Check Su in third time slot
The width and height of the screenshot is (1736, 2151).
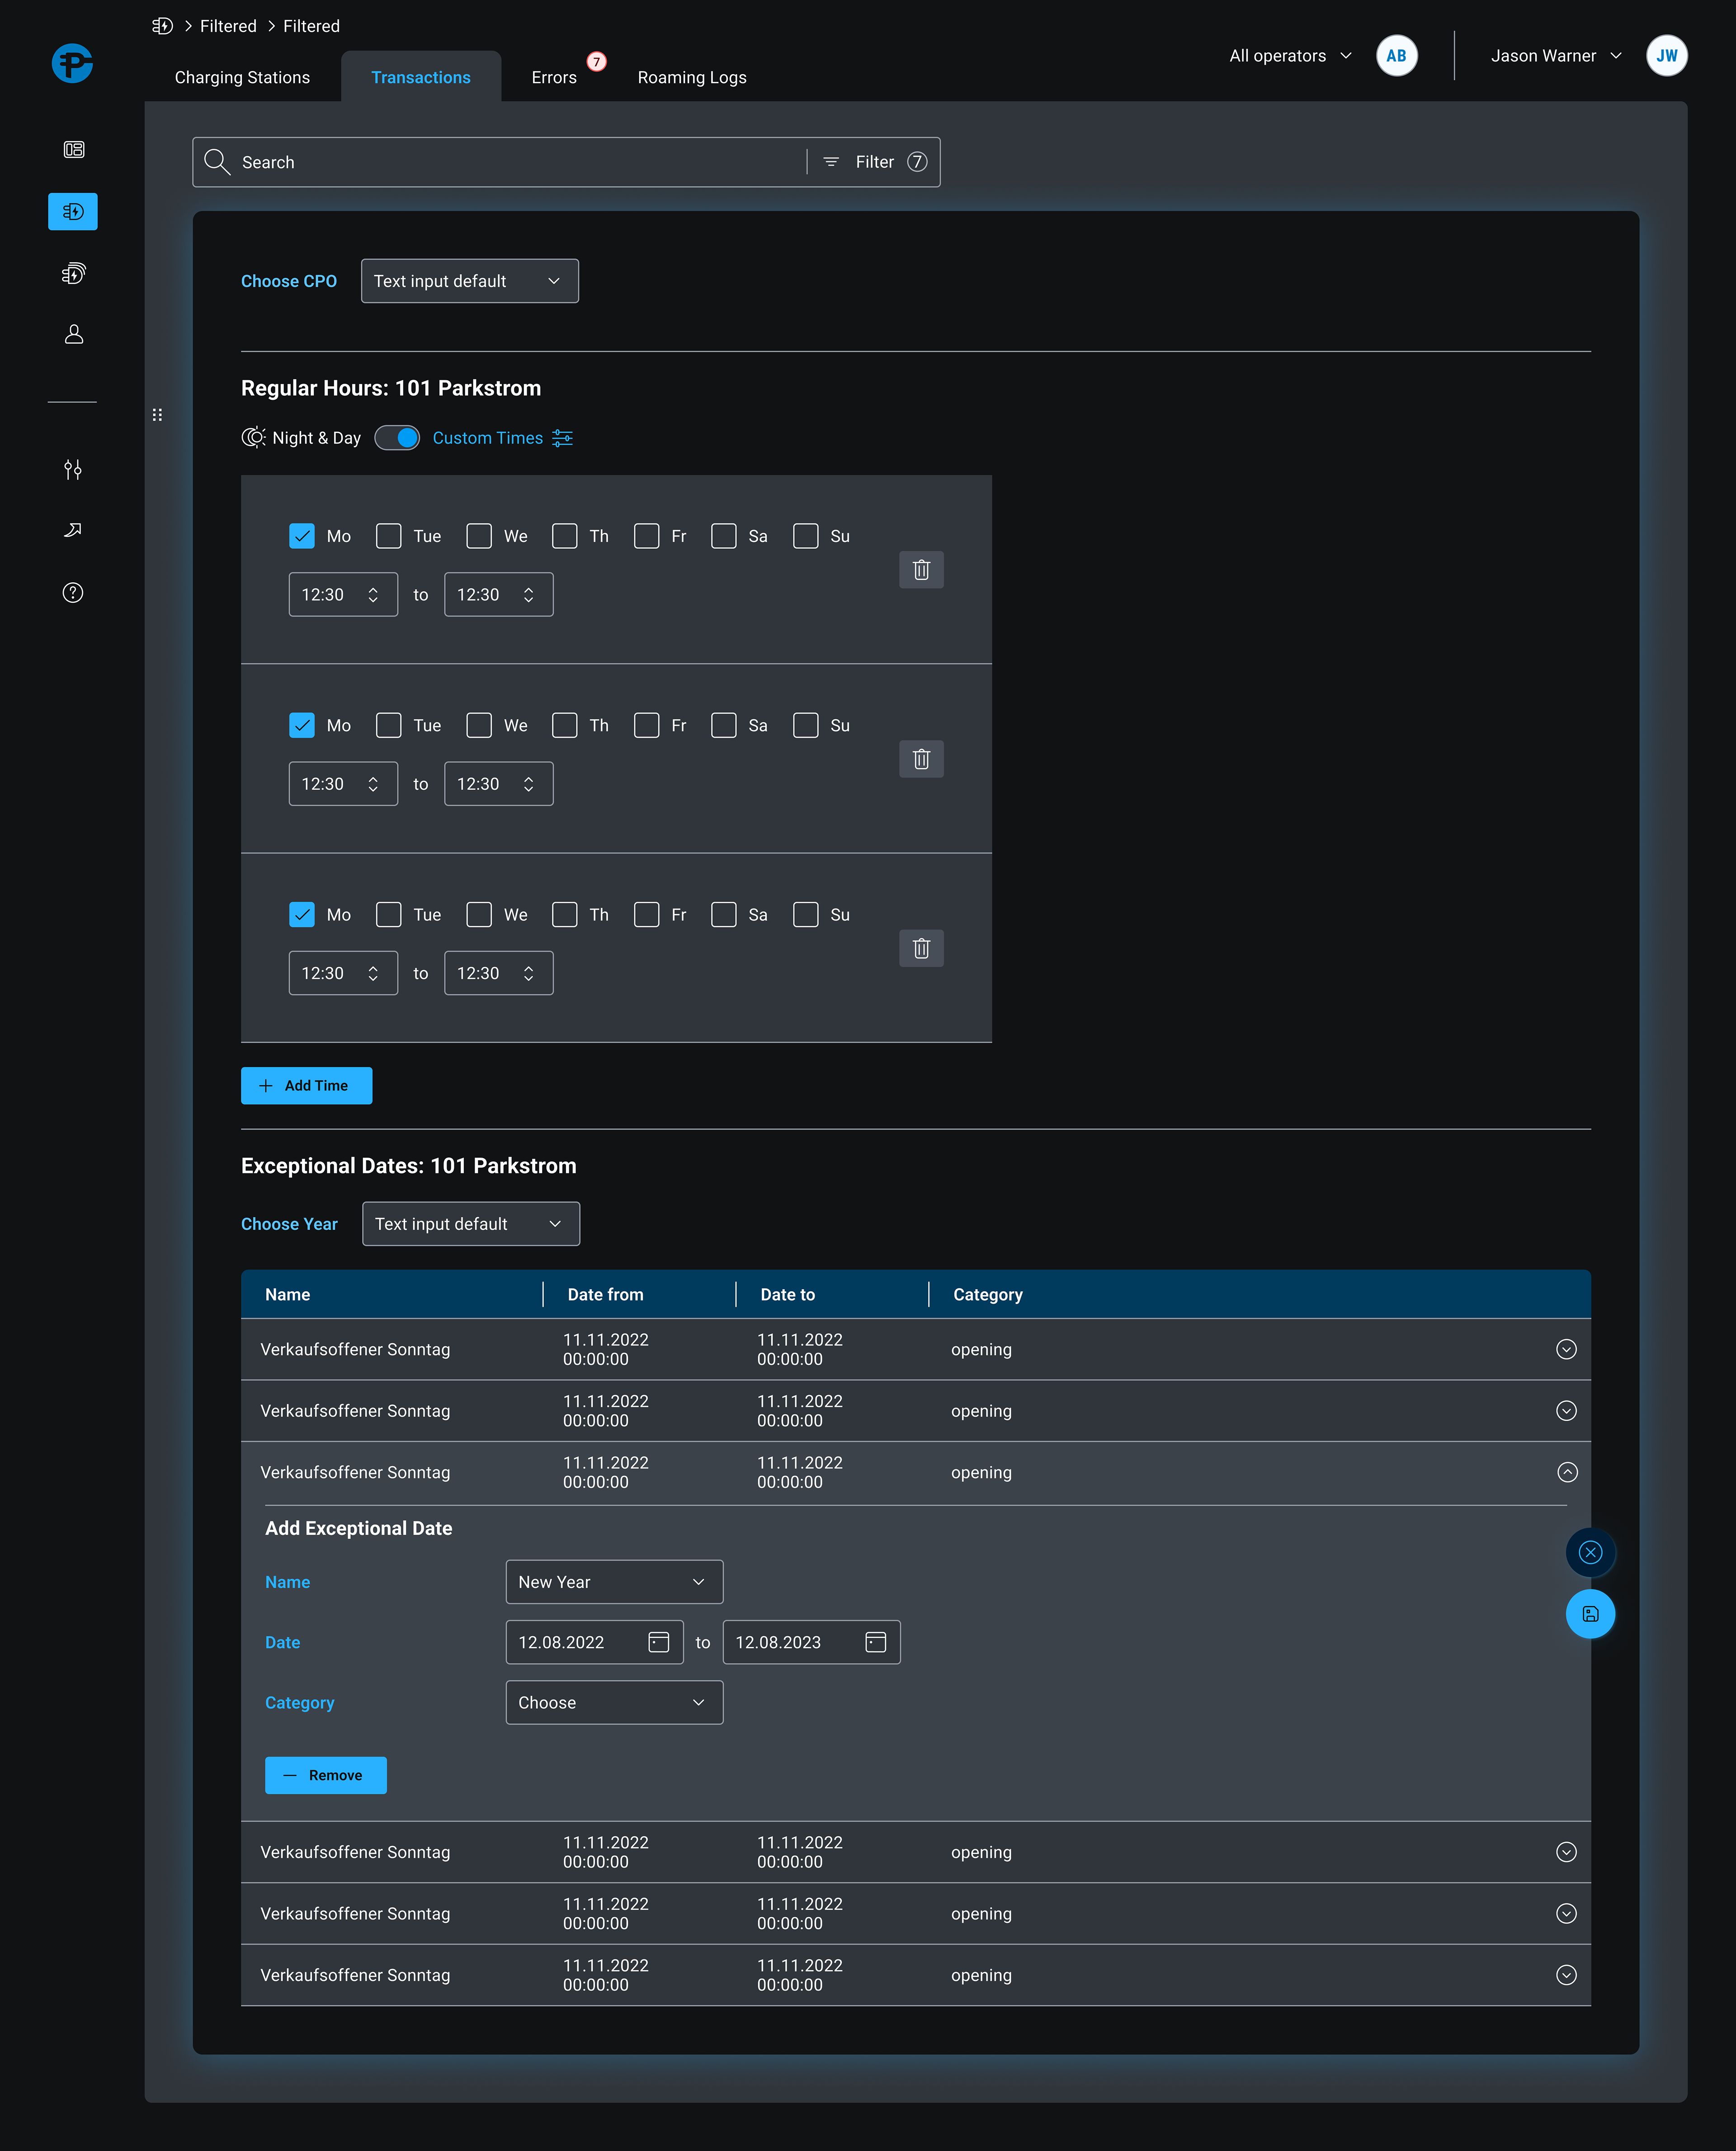pos(806,915)
